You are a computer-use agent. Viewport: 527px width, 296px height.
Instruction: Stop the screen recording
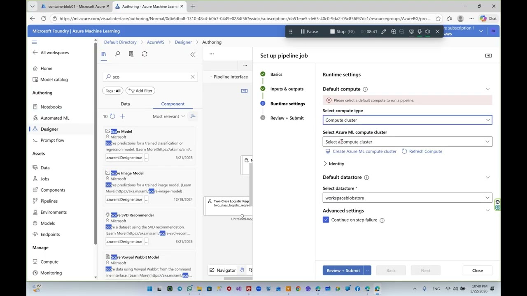click(x=343, y=32)
